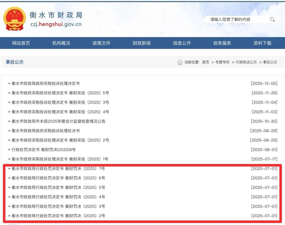Open the 机构概况 navigation menu item

pos(61,43)
